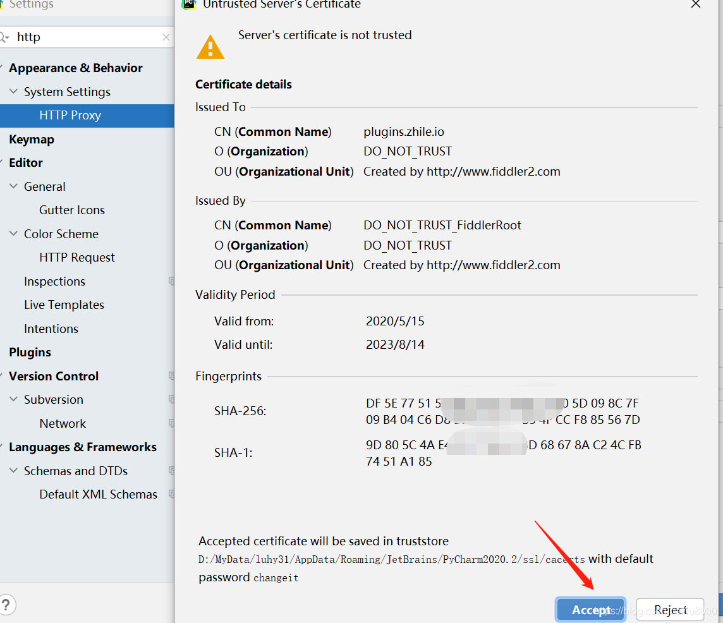Clear the settings search field
Image resolution: width=723 pixels, height=623 pixels.
point(166,37)
